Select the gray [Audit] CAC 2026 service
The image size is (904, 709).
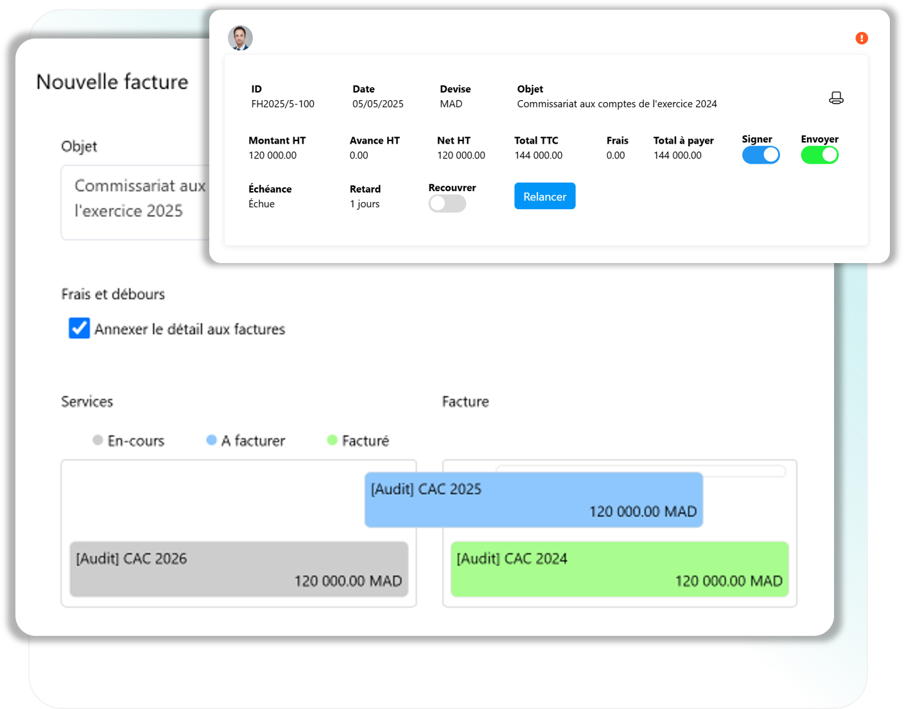239,569
